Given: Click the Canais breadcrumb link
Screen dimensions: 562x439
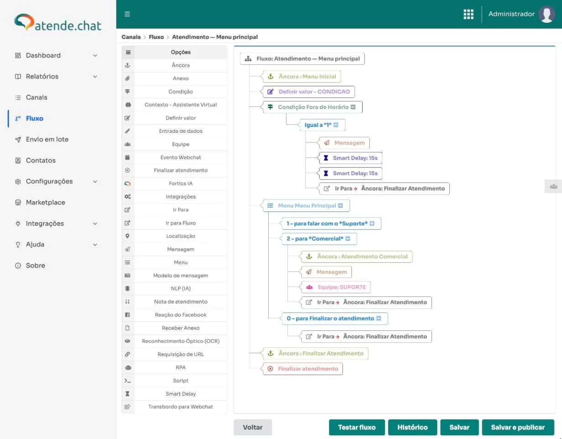Looking at the screenshot, I should [131, 37].
